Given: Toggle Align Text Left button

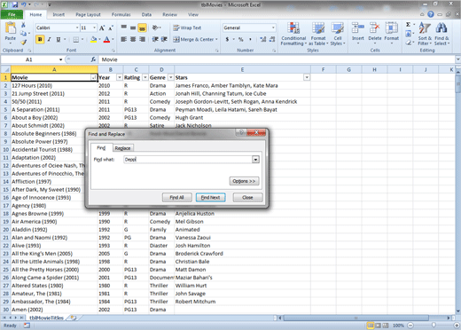Looking at the screenshot, I should [124, 39].
